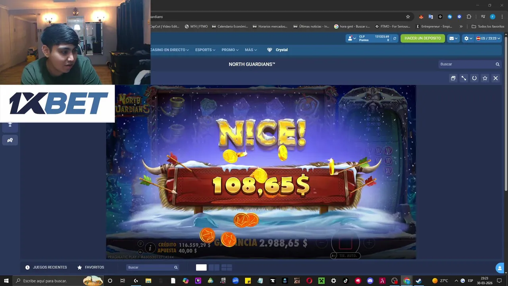
Task: Open the Entrepreneur bookmark
Action: point(434,27)
